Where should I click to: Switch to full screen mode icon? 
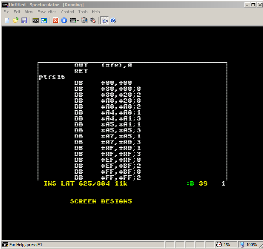pyautogui.click(x=44, y=20)
